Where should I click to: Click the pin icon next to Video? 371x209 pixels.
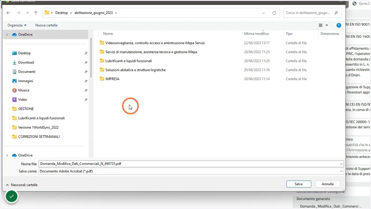click(86, 100)
